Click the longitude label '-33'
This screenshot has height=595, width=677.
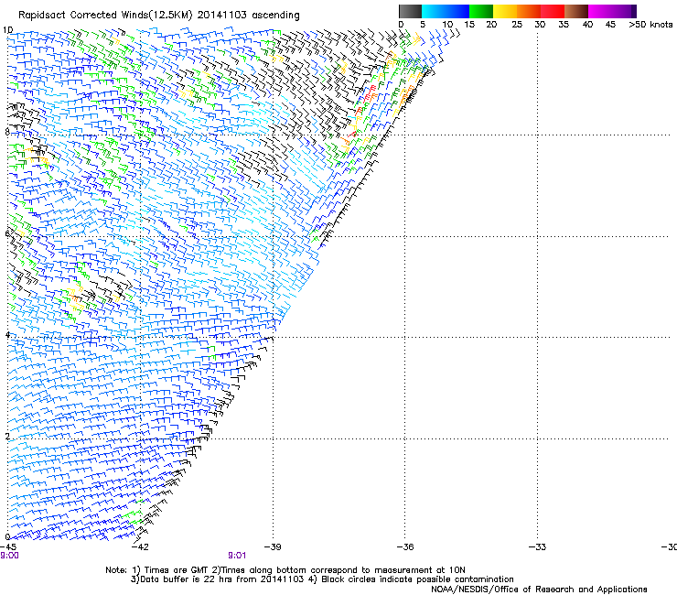(538, 546)
